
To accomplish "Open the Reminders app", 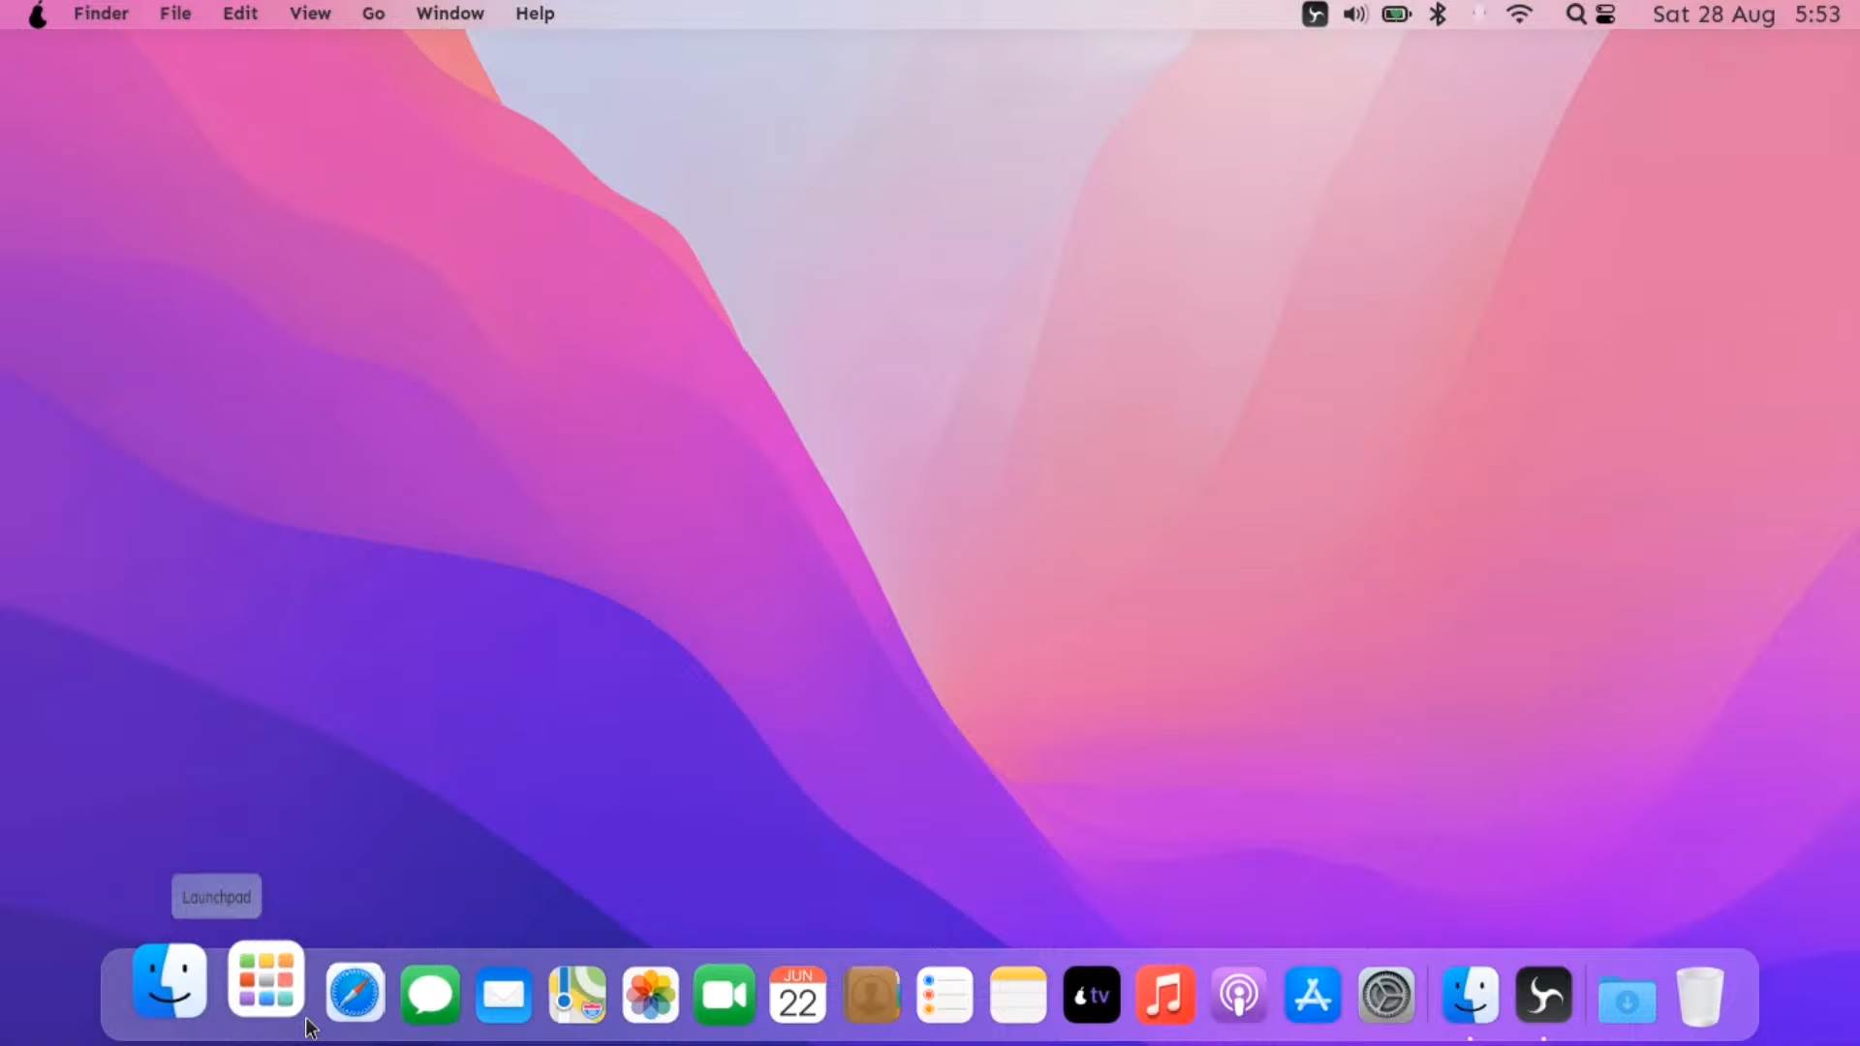I will [x=945, y=995].
